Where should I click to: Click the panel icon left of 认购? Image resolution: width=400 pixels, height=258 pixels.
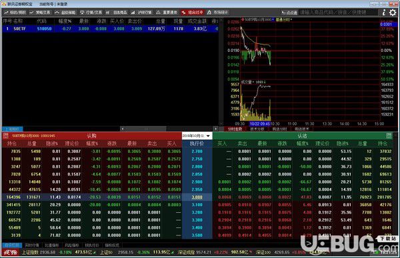tap(6, 136)
